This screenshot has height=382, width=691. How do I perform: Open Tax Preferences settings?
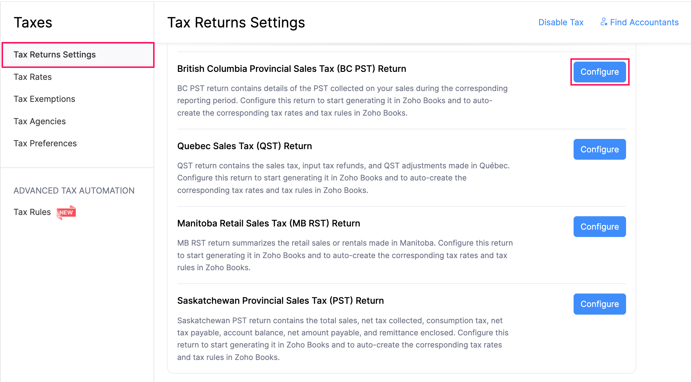(x=45, y=143)
